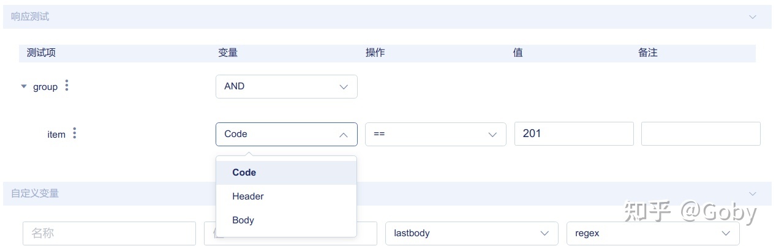
Task: Open the regex type dropdown
Action: coord(652,233)
